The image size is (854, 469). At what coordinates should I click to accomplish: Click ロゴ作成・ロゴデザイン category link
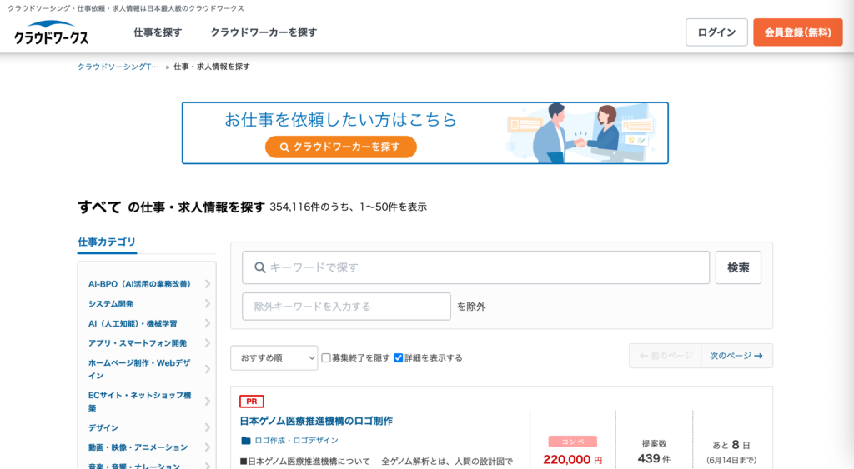[296, 440]
